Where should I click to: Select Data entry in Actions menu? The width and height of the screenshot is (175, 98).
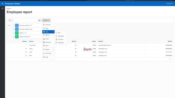point(48,32)
